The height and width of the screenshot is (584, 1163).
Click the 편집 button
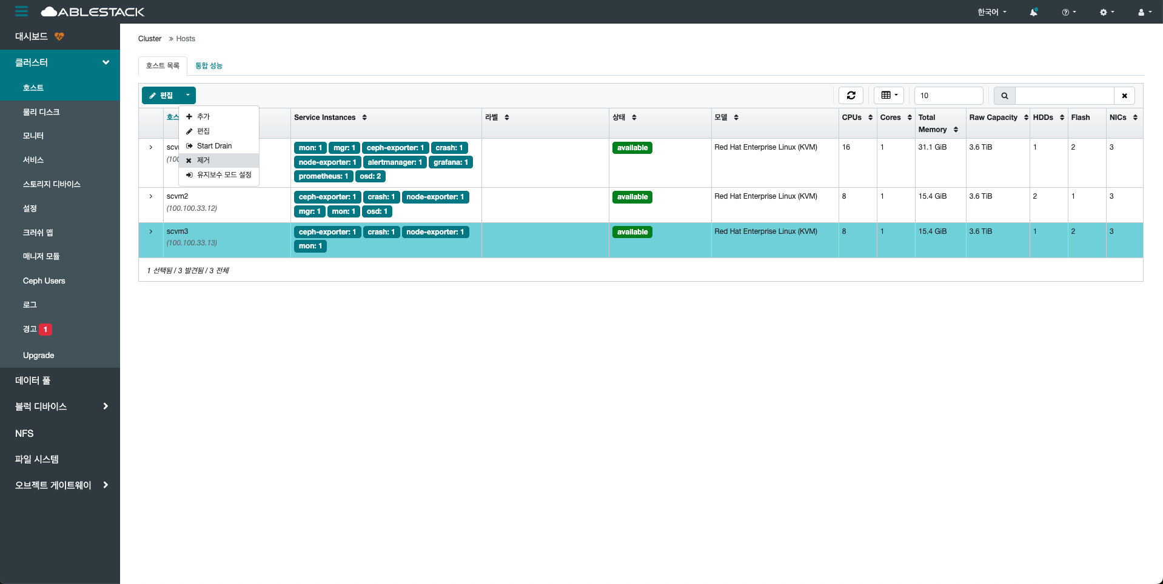point(161,95)
